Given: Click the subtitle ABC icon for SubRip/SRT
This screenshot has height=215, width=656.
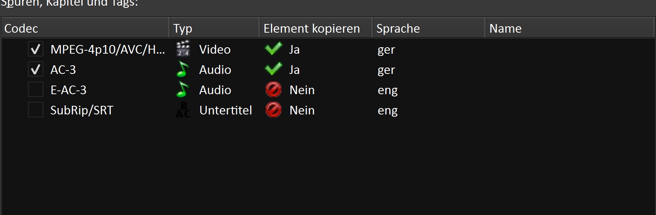Looking at the screenshot, I should click(x=183, y=110).
